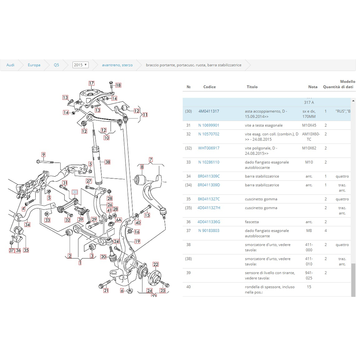Pick callout 25 on the diagram
The width and height of the screenshot is (356, 356).
(x=163, y=290)
